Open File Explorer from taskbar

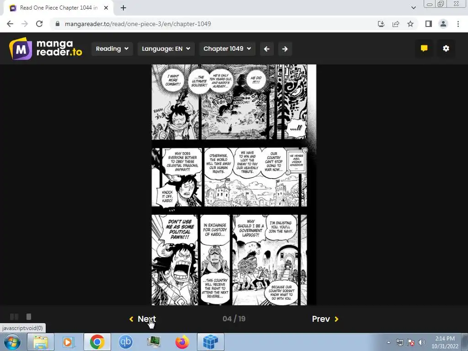tap(41, 342)
